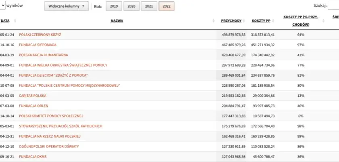
Task: Open results-per-page wyników select box
Action: (2, 6)
